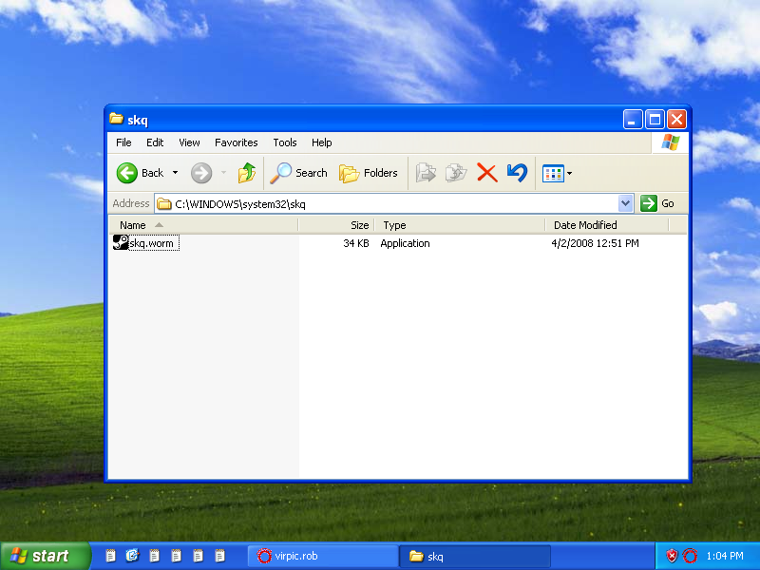
Task: Click the grayed Forward arrow button
Action: pos(201,173)
